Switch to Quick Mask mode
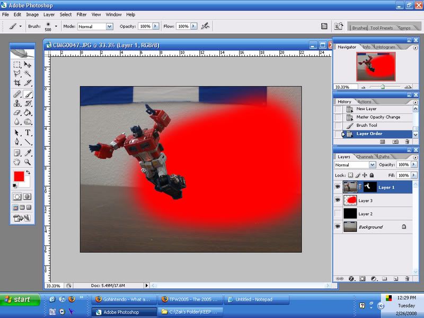 coord(27,197)
